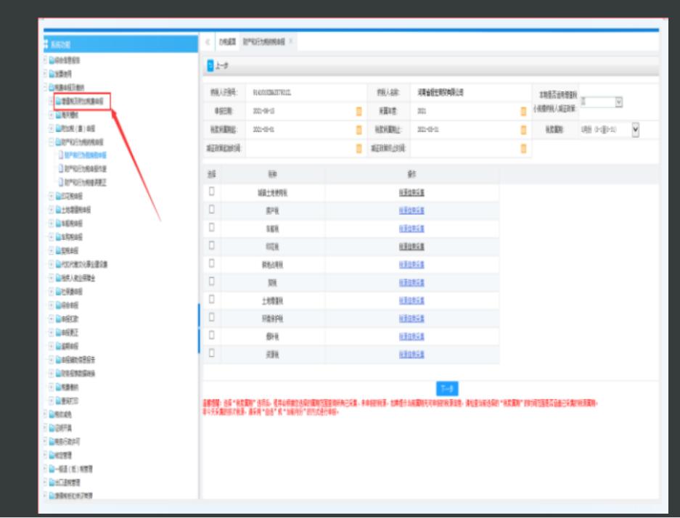
Task: Open the calendar icon for 税款所属期起
Action: tap(359, 129)
